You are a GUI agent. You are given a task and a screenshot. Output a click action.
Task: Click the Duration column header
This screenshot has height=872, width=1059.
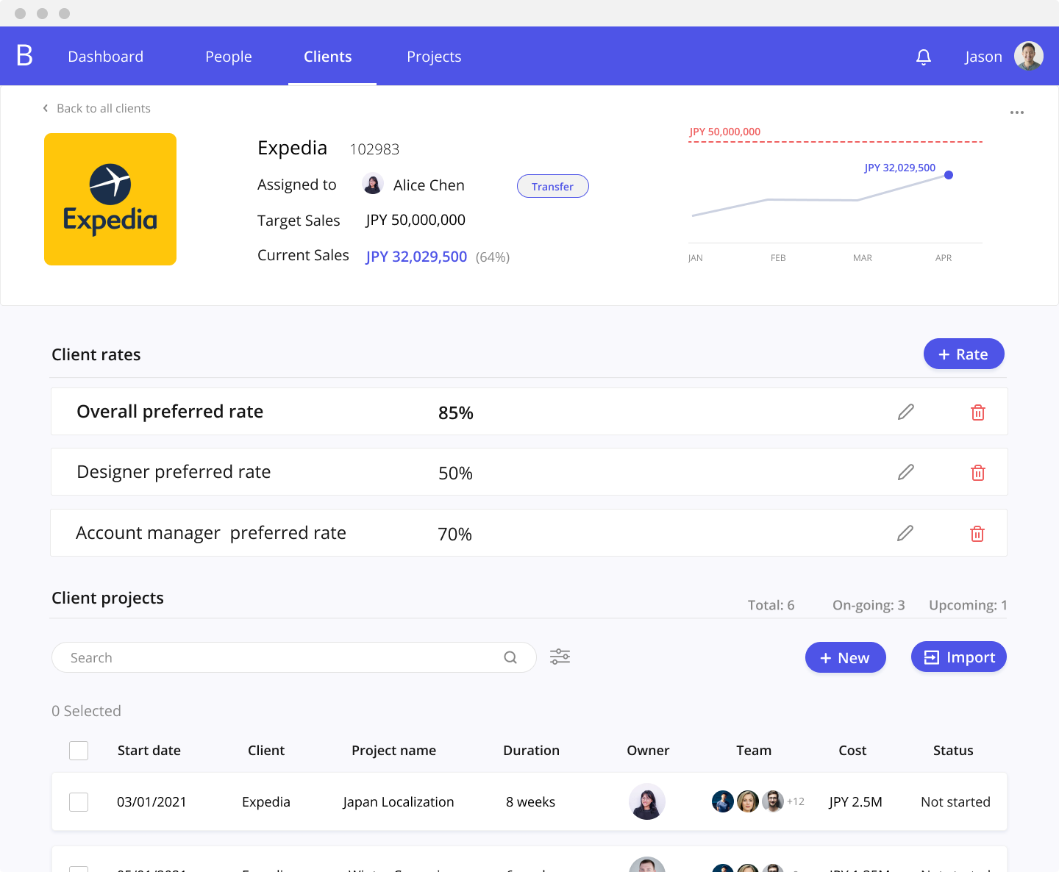coord(532,750)
